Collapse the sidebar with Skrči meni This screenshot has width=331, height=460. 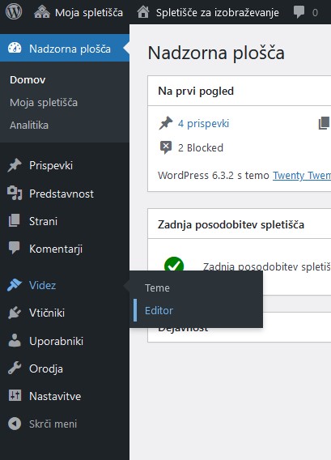tap(43, 424)
